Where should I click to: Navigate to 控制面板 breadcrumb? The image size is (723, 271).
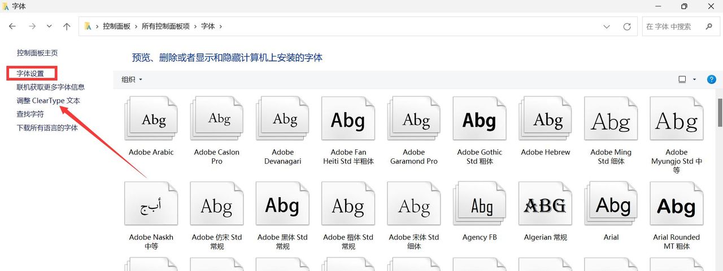pyautogui.click(x=116, y=26)
